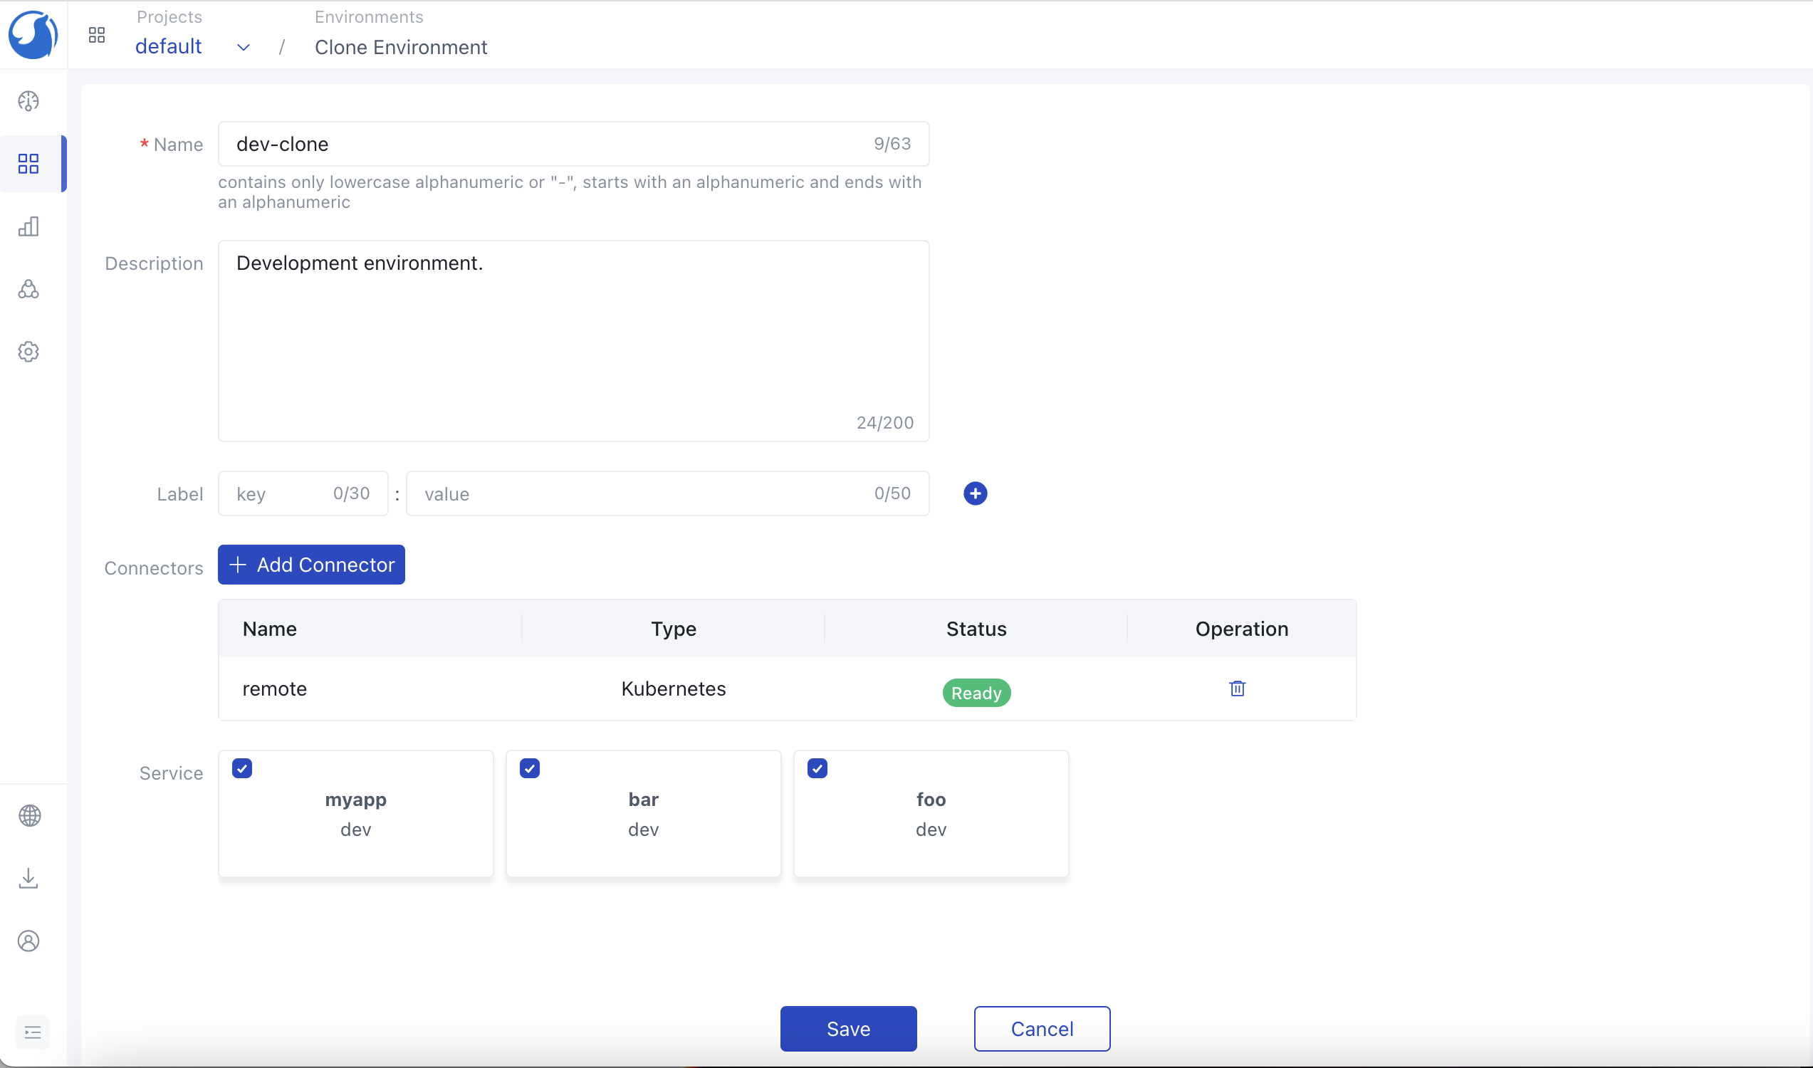Open the dashboard overview sidebar icon
The height and width of the screenshot is (1068, 1813).
(28, 102)
